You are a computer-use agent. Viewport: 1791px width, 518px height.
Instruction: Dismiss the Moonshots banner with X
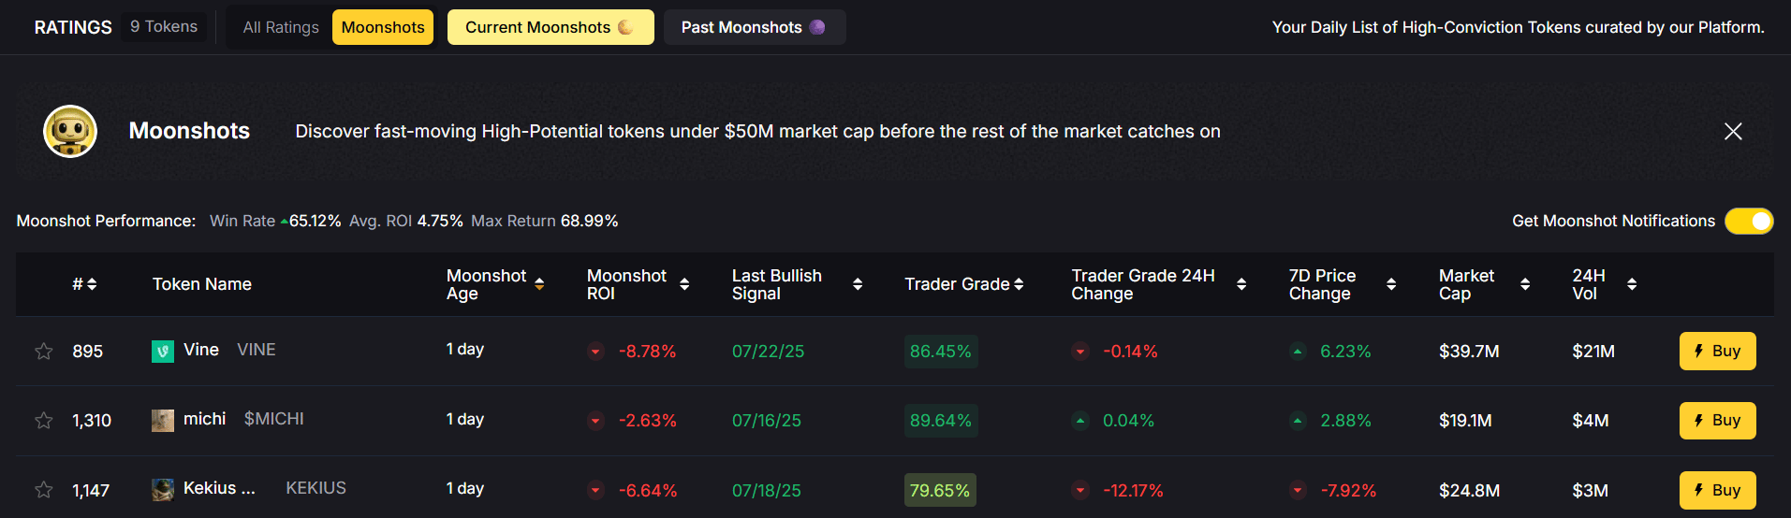tap(1733, 132)
